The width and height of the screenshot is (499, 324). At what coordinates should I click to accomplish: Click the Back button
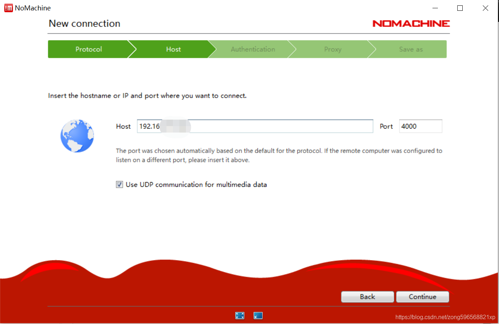point(367,297)
